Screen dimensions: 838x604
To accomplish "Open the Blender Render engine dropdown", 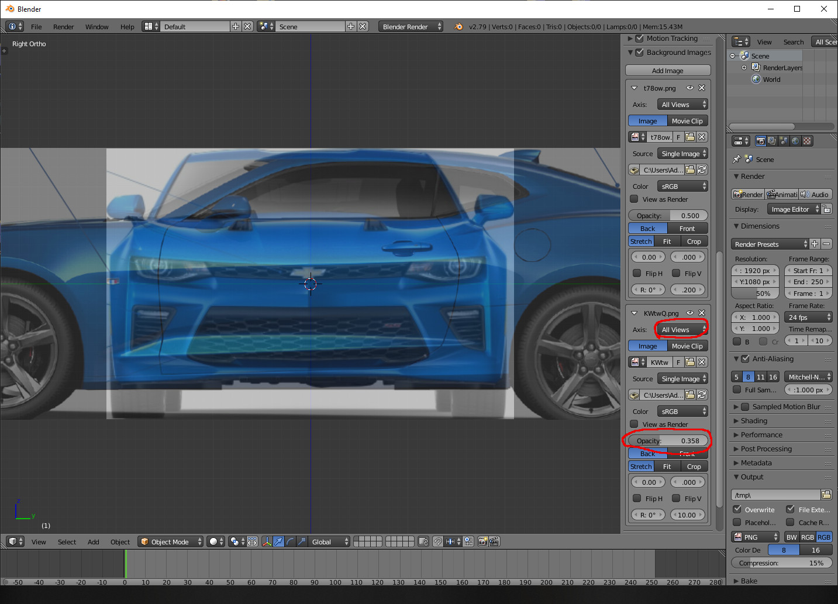I will pos(411,26).
